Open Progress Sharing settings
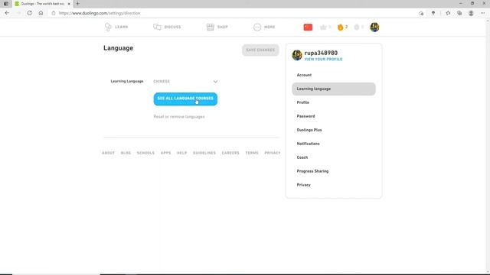The image size is (490, 275). click(334, 171)
